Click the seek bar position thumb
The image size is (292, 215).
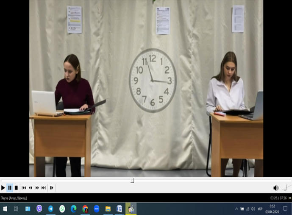tap(132, 181)
